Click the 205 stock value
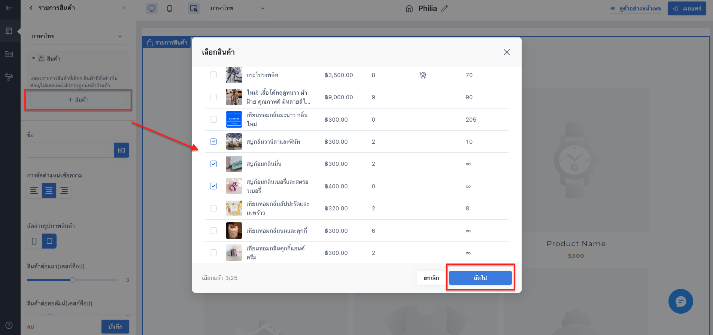Screen dimensions: 713x335 click(471, 120)
